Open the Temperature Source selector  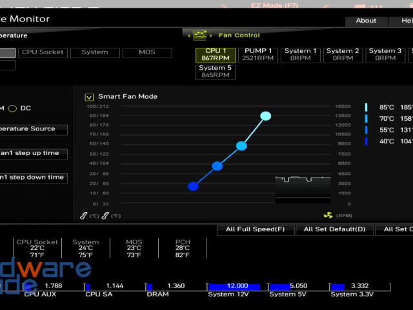coord(32,129)
